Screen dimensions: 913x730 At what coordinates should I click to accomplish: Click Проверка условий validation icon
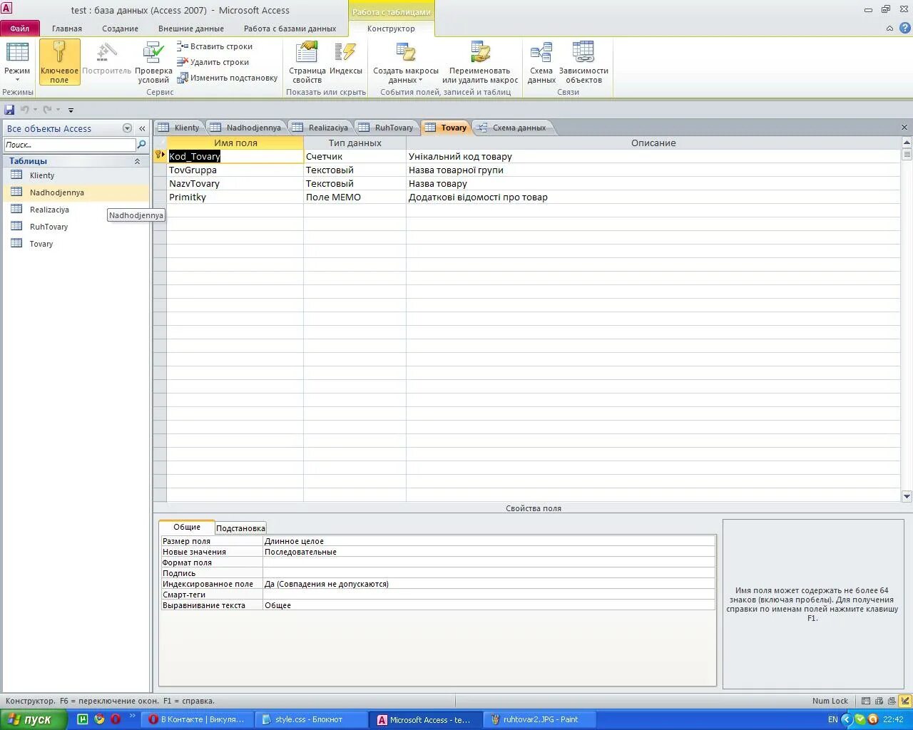click(x=153, y=62)
